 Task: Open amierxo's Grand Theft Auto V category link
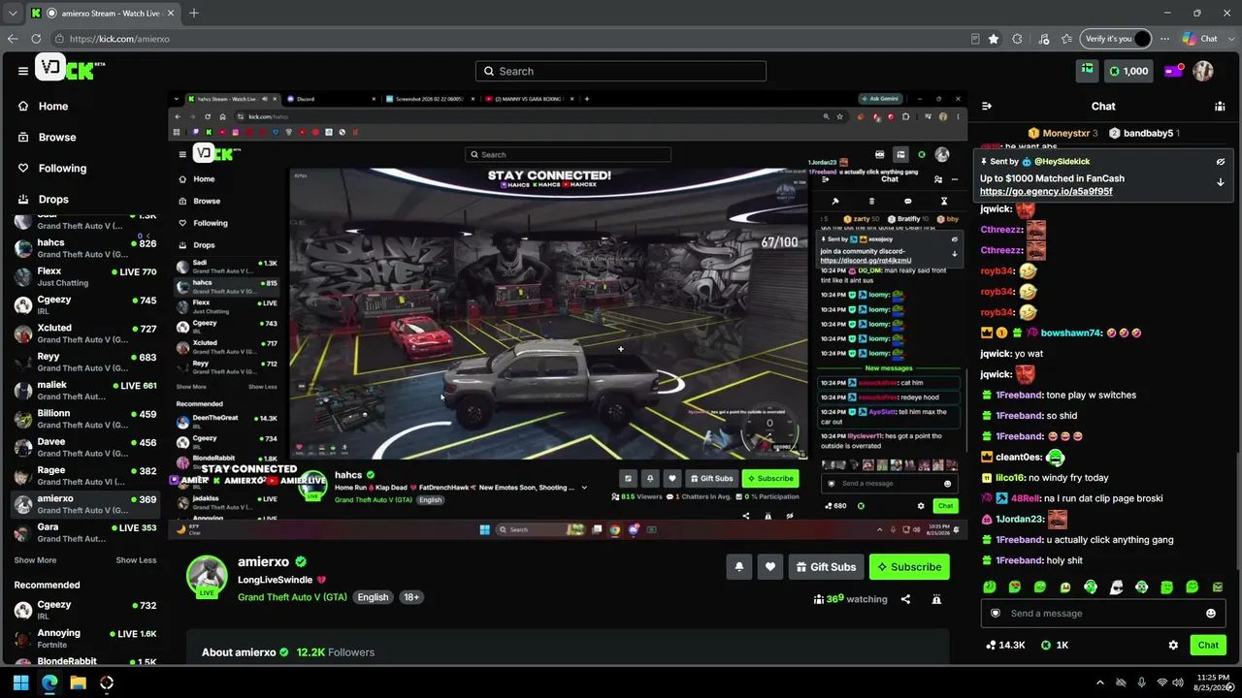(x=292, y=597)
